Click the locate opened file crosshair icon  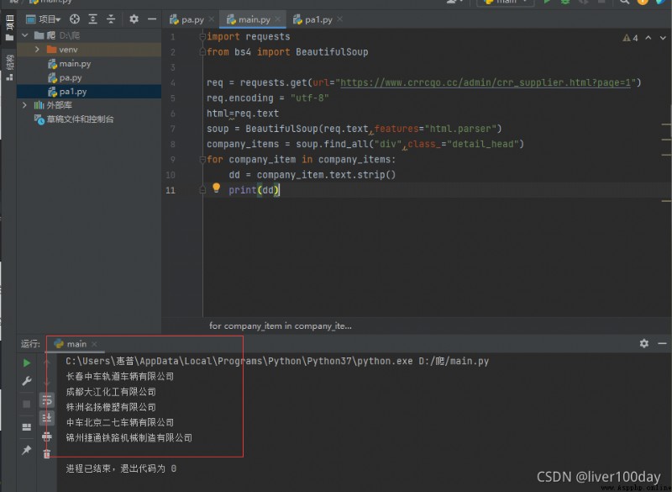click(x=75, y=19)
